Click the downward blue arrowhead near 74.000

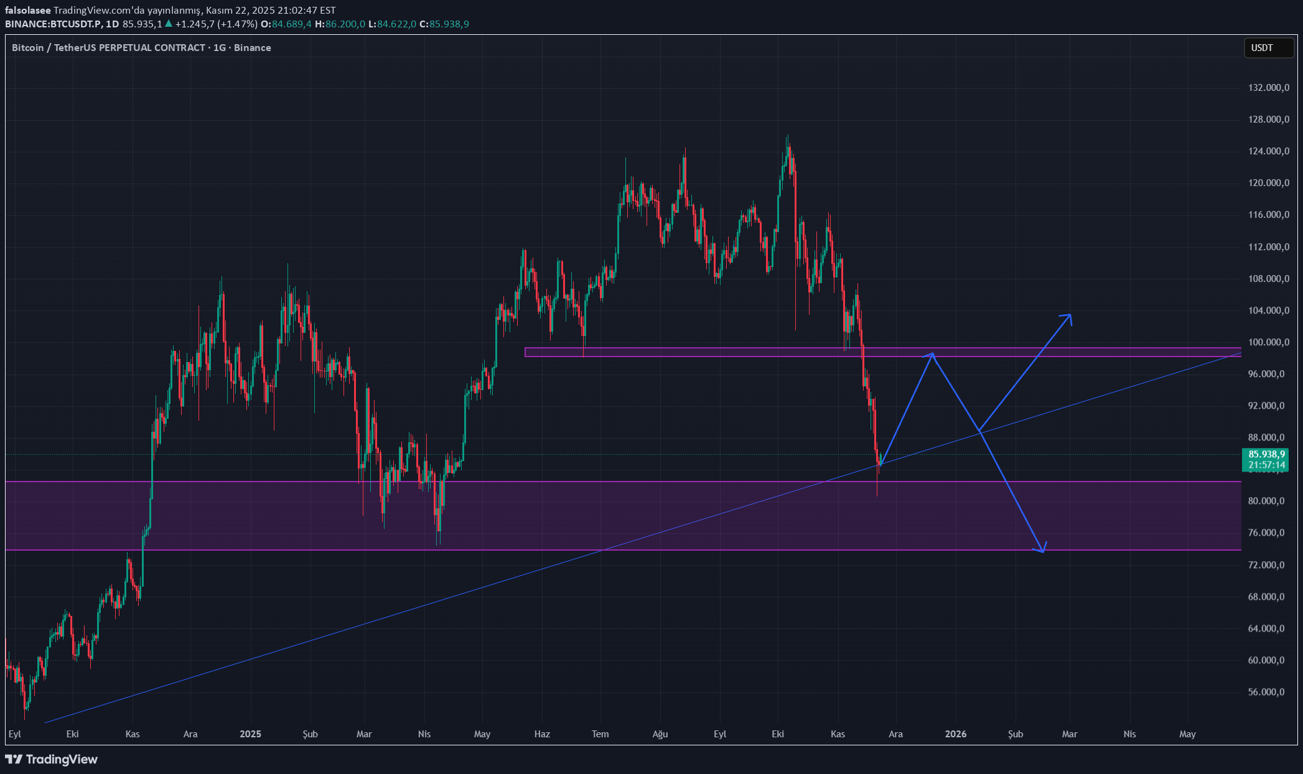[x=1042, y=550]
